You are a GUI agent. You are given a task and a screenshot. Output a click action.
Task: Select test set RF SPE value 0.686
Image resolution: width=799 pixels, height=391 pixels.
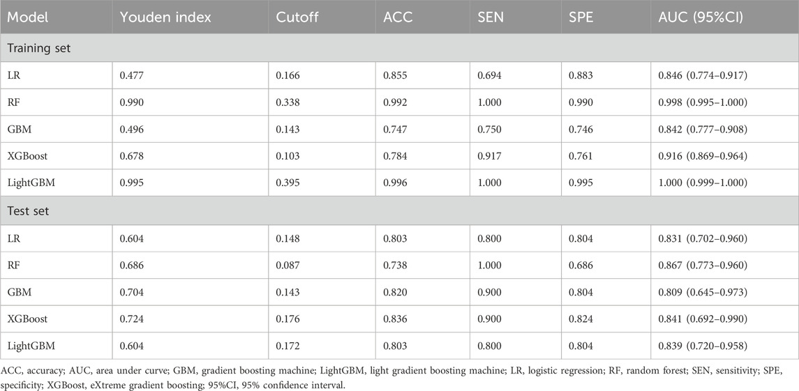[x=581, y=266]
